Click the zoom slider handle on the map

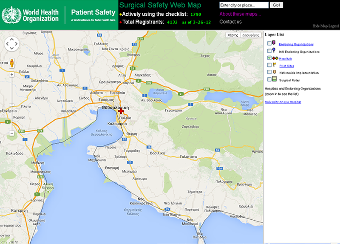[x=12, y=105]
